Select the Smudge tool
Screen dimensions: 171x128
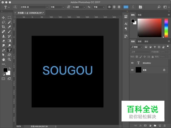[3, 45]
